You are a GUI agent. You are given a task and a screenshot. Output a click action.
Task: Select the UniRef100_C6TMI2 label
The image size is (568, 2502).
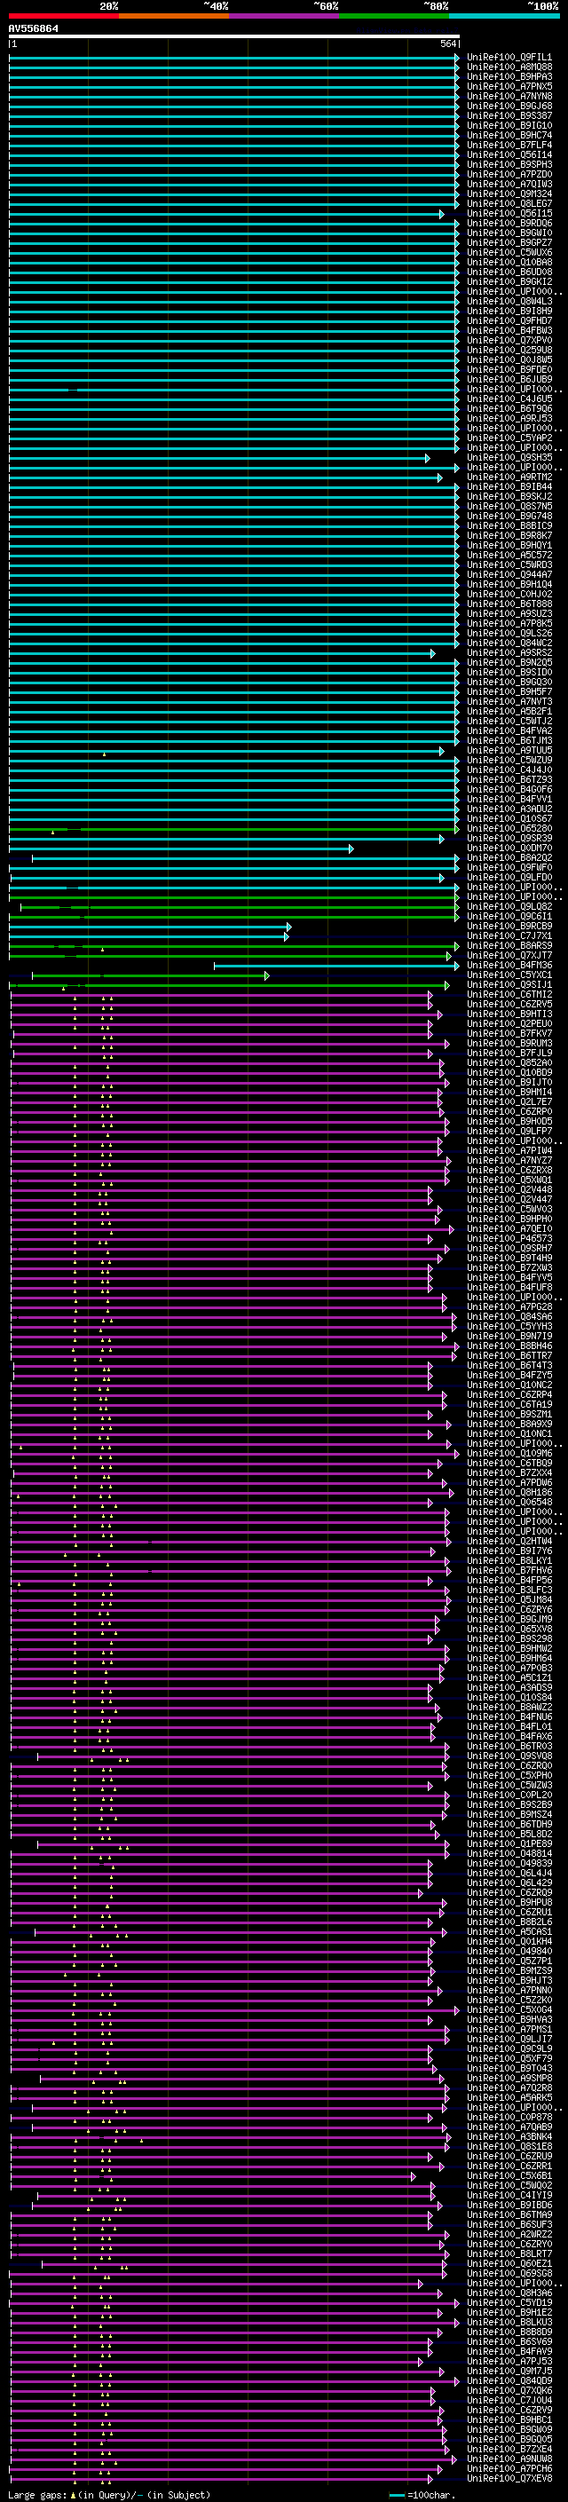(509, 995)
